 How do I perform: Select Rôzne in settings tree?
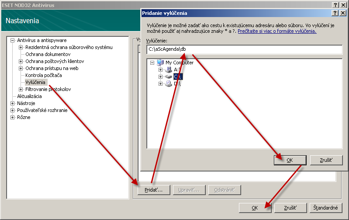click(x=24, y=117)
